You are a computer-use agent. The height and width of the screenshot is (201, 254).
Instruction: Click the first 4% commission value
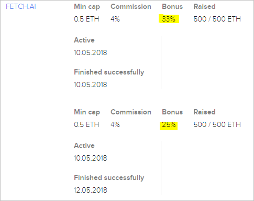tap(115, 19)
